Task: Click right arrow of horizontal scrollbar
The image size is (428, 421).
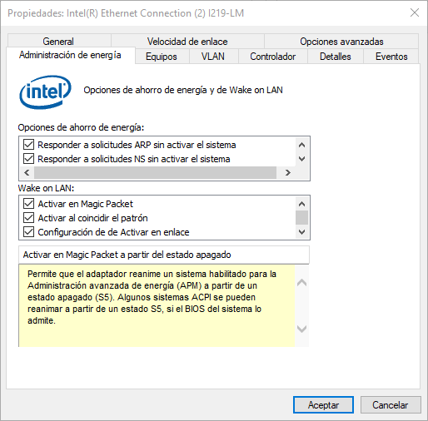Action: [x=288, y=173]
